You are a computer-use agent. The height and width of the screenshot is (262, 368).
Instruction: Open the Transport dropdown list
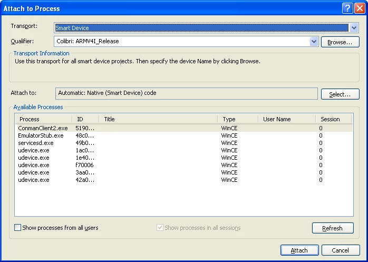coord(354,28)
